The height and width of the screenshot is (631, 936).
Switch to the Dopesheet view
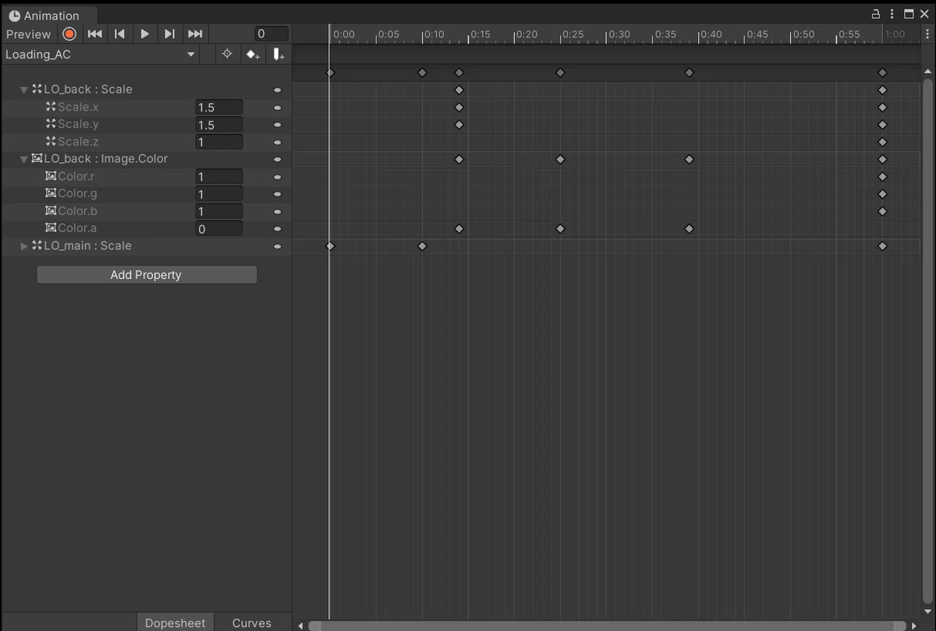[175, 622]
